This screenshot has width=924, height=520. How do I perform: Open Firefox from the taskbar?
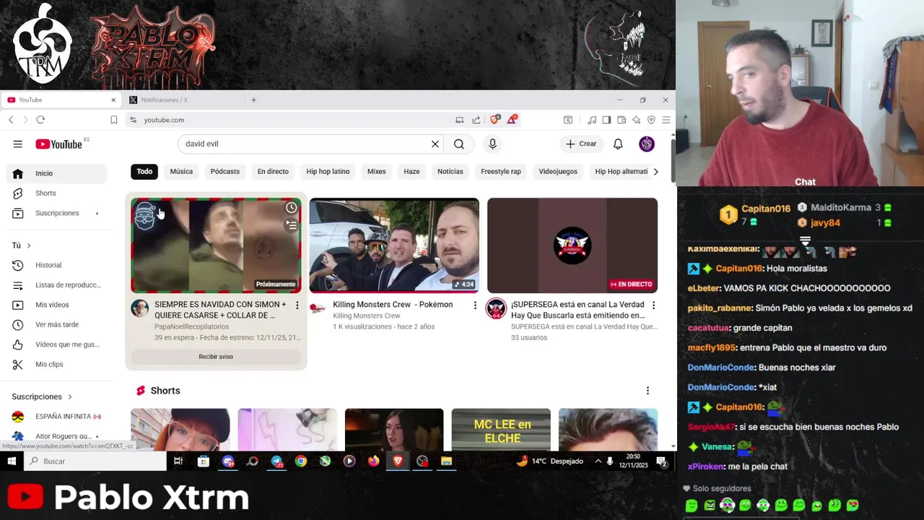[x=373, y=461]
